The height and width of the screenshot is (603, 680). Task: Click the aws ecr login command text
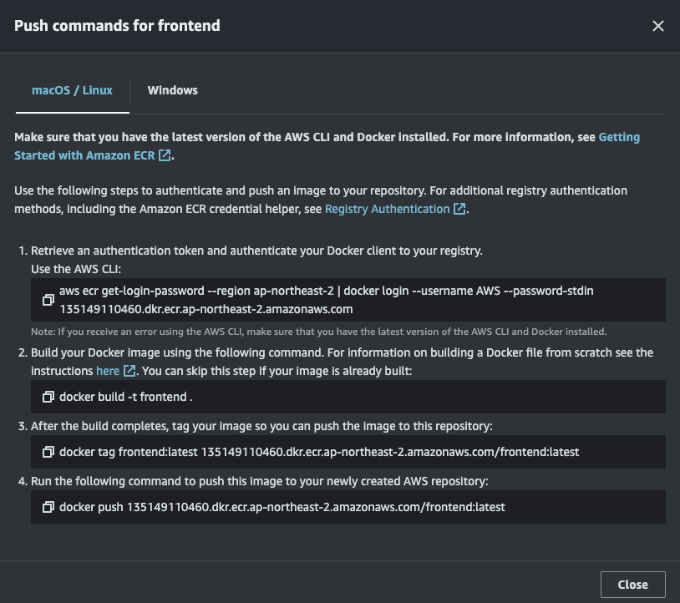point(326,291)
